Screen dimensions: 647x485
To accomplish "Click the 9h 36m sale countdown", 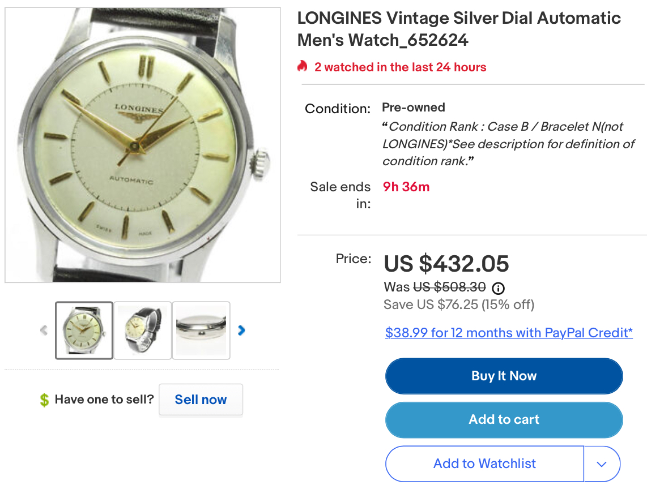I will (x=406, y=187).
